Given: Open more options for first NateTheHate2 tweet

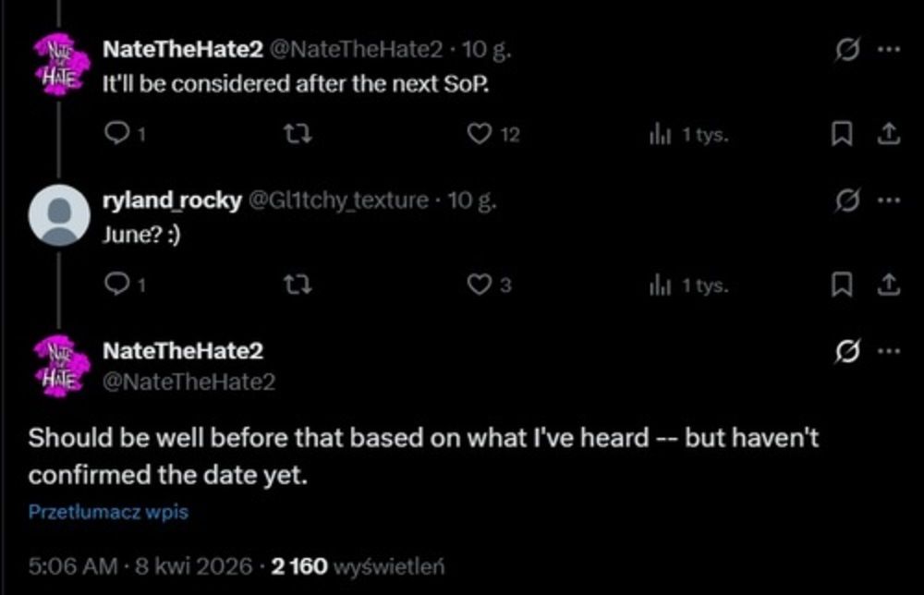Looking at the screenshot, I should point(887,51).
